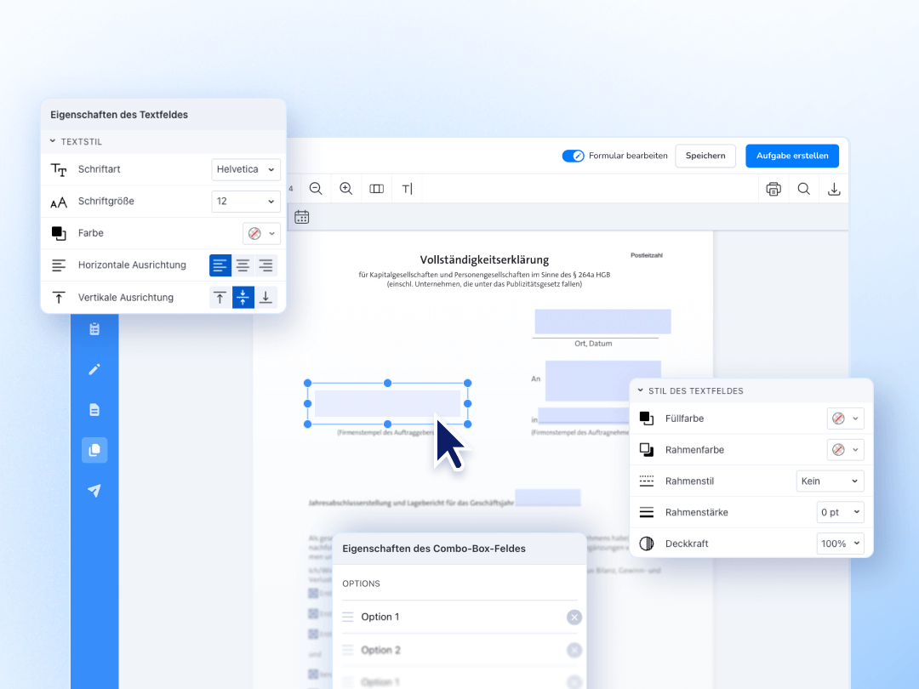Screen dimensions: 919x689
Task: Click the download icon in toolbar
Action: click(834, 189)
